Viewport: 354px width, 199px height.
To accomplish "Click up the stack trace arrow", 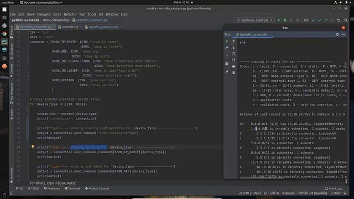I will (233, 41).
